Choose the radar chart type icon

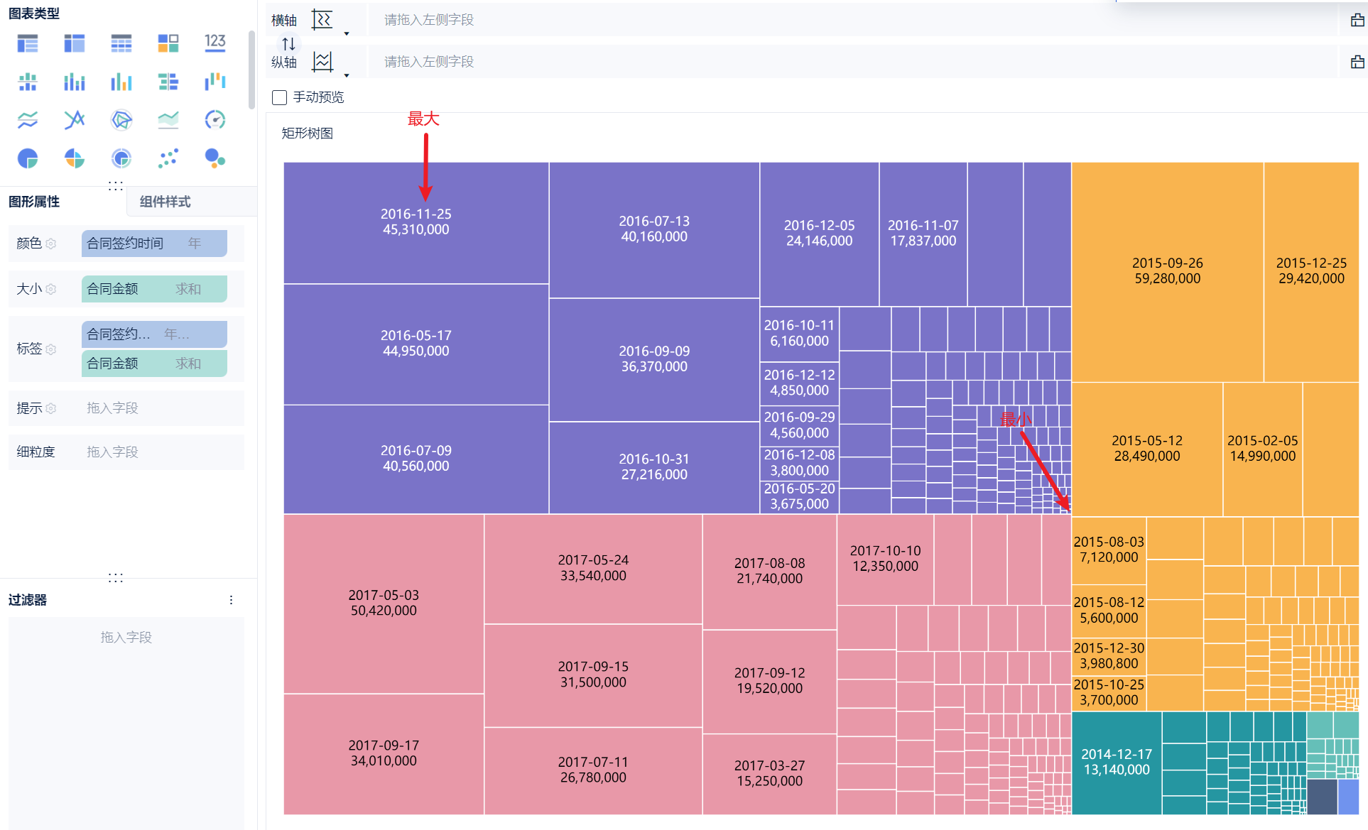coord(121,119)
